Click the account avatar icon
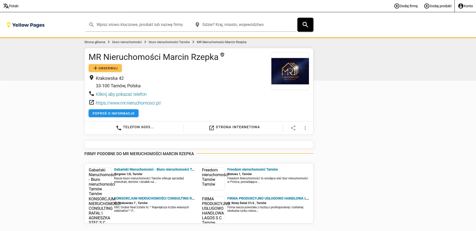This screenshot has height=231, width=476. click(x=461, y=6)
